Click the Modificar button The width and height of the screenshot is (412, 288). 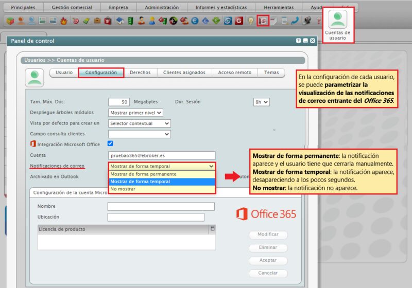tap(268, 235)
